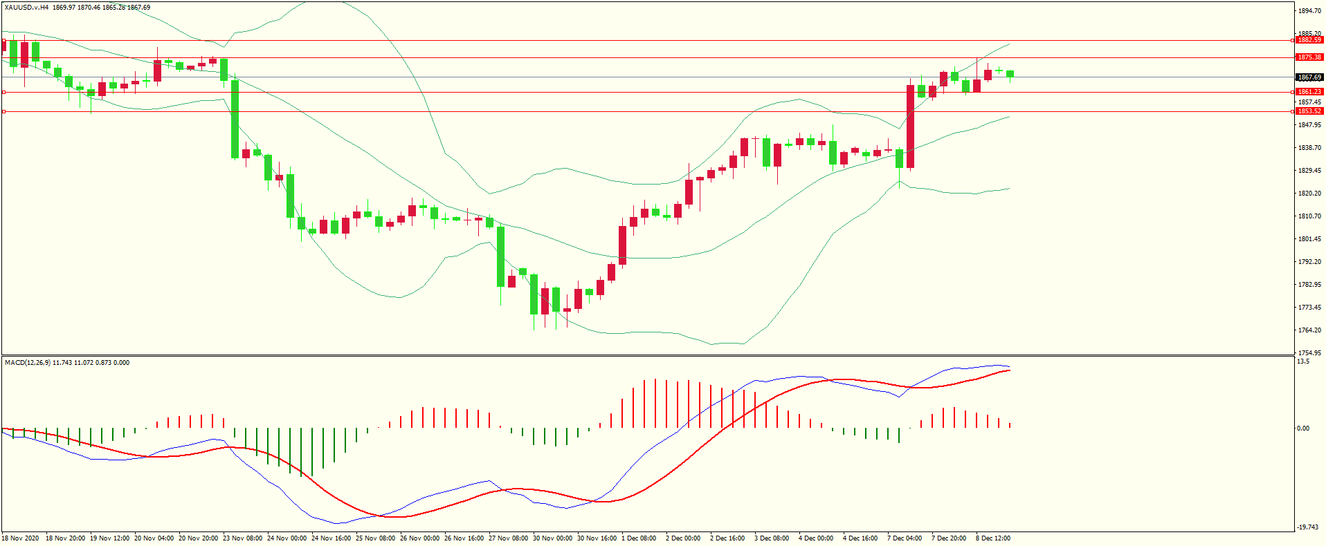Click the 1 Dec 08:00 time label
Image resolution: width=1326 pixels, height=546 pixels.
point(639,538)
